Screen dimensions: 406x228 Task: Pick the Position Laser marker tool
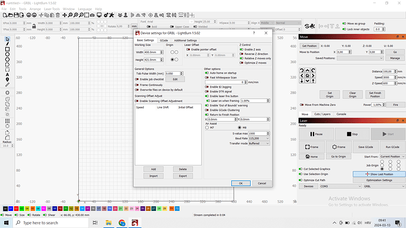pos(7,79)
